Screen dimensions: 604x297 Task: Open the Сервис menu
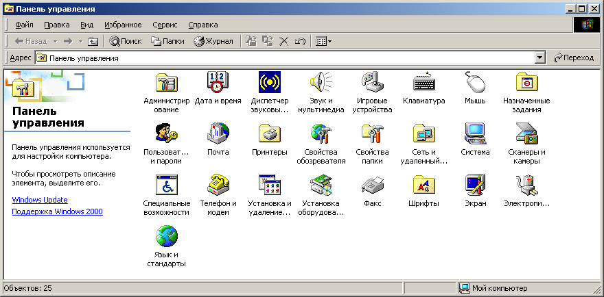165,25
